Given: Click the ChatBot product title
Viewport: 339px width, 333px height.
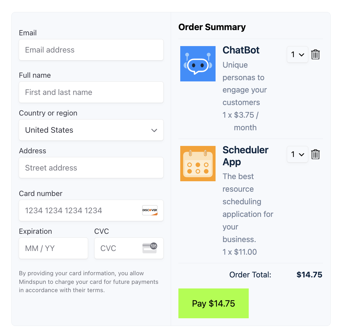Looking at the screenshot, I should (241, 50).
